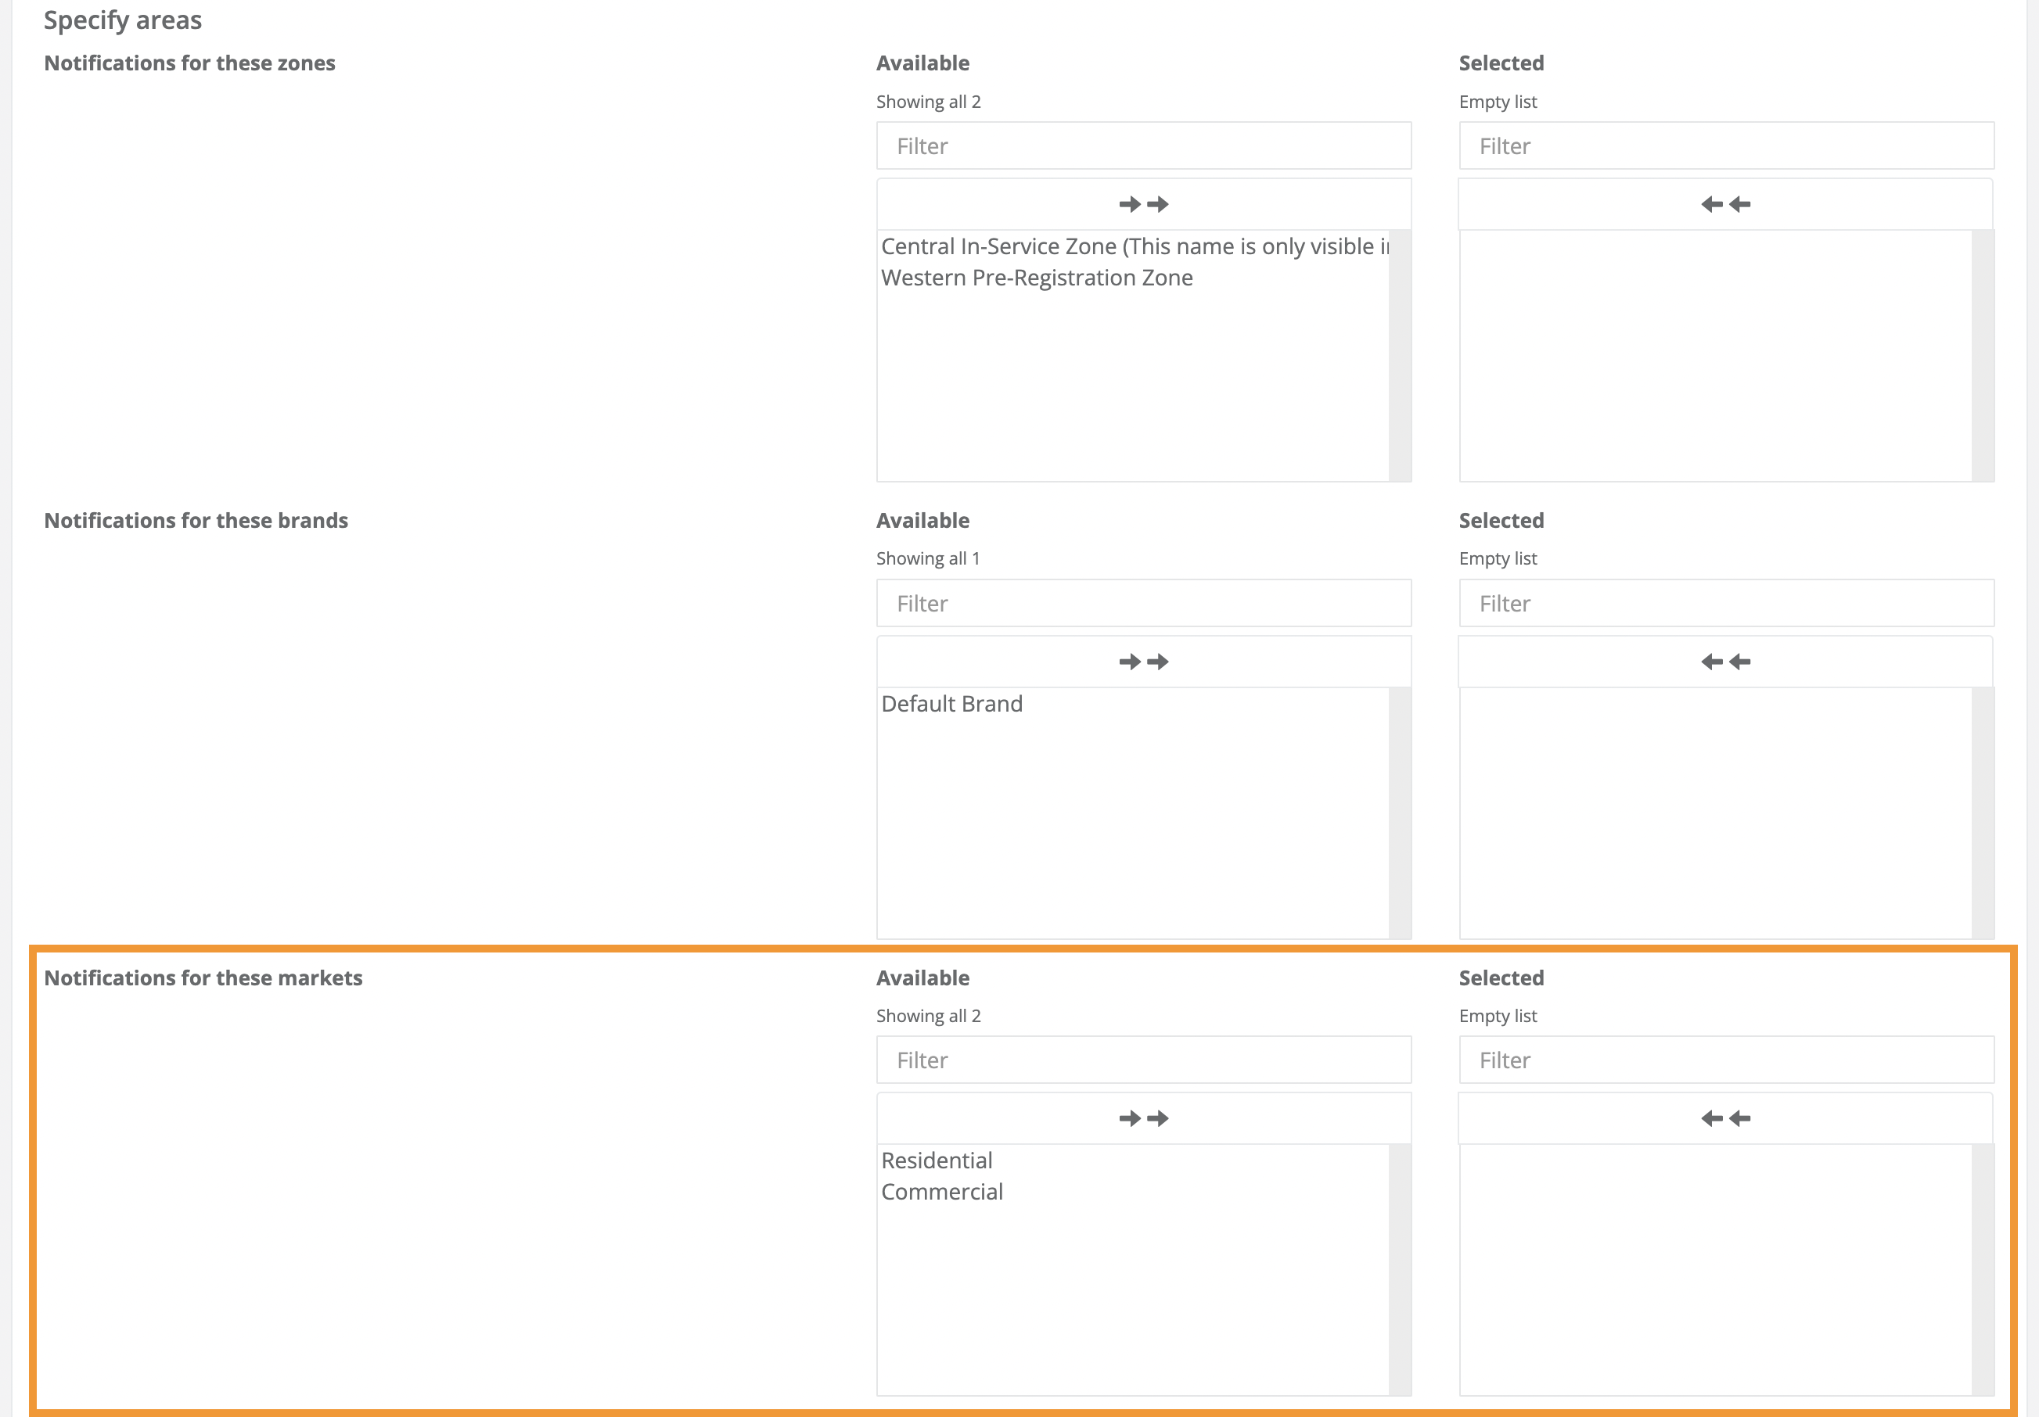
Task: Choose Default Brand from available brands
Action: 951,704
